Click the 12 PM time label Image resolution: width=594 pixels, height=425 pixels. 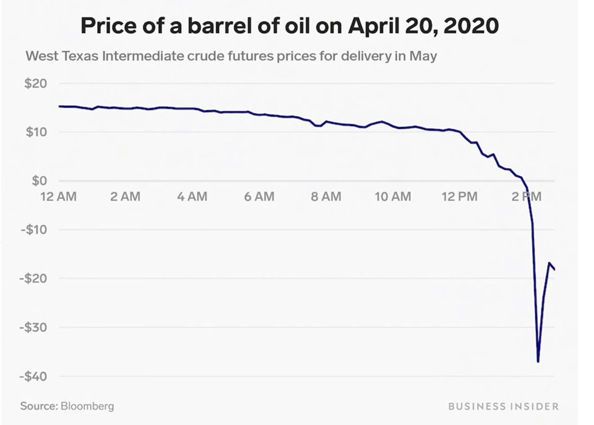point(460,197)
